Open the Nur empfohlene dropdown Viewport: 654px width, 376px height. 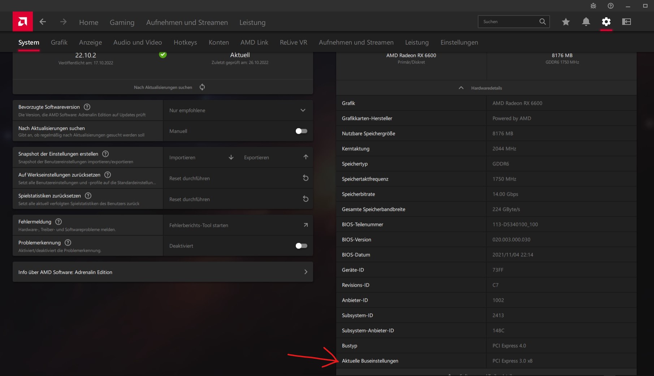pyautogui.click(x=238, y=110)
